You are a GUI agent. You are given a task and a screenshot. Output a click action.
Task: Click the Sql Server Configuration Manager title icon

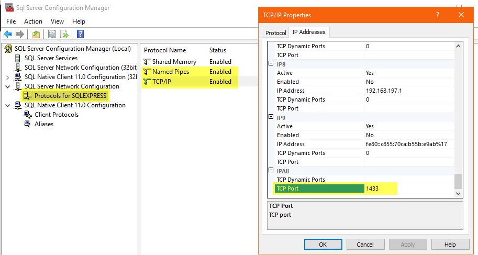(9, 7)
